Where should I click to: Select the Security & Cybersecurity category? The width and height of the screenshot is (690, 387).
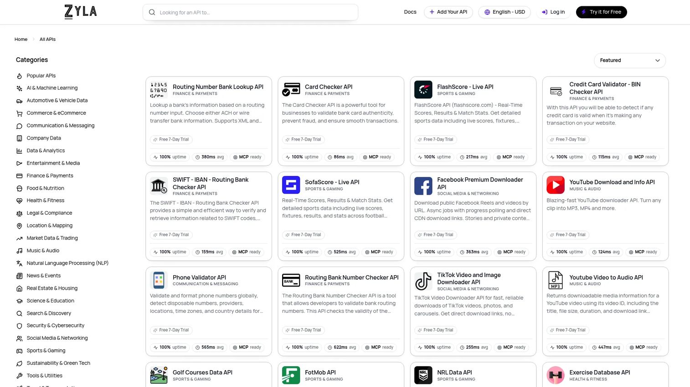[x=56, y=326]
